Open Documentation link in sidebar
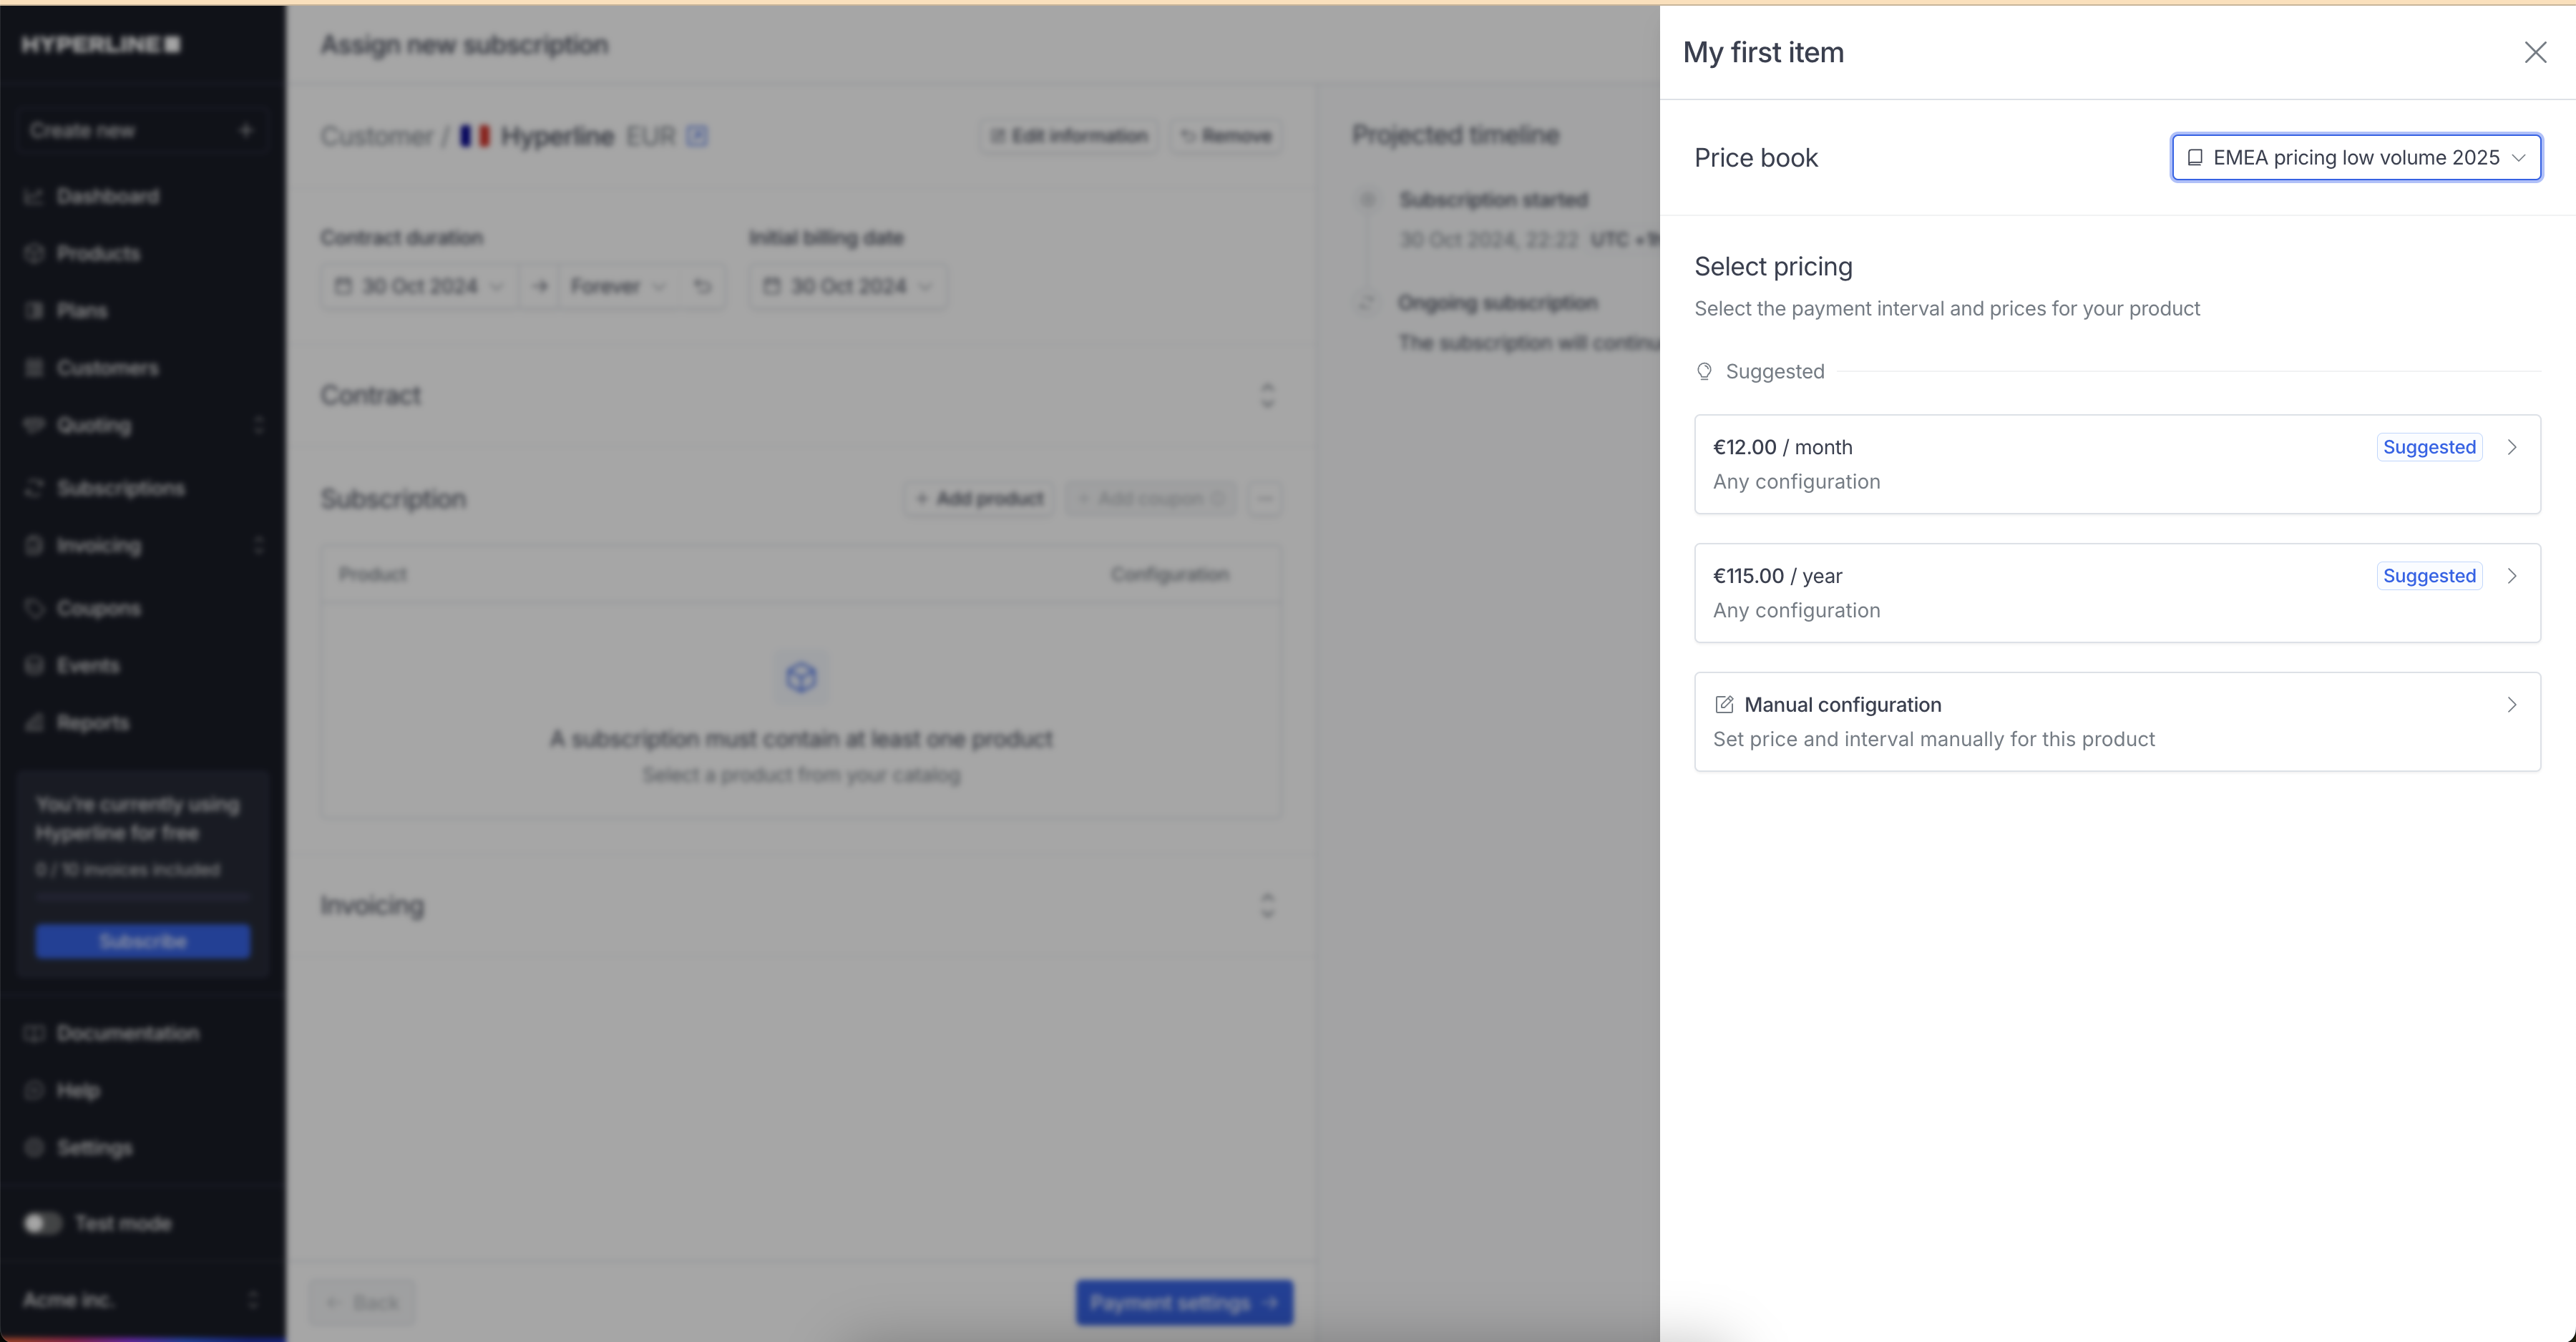This screenshot has width=2576, height=1342. coord(127,1033)
